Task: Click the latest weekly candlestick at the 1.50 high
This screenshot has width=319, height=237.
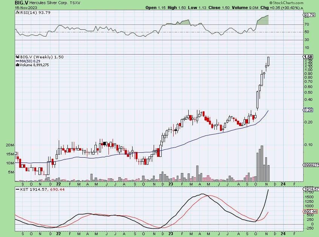Action: click(269, 61)
